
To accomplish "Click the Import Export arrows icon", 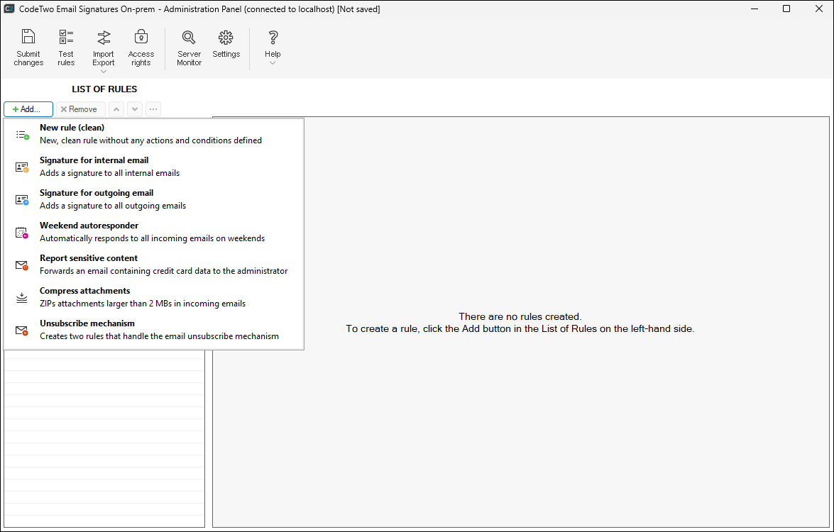I will (104, 38).
